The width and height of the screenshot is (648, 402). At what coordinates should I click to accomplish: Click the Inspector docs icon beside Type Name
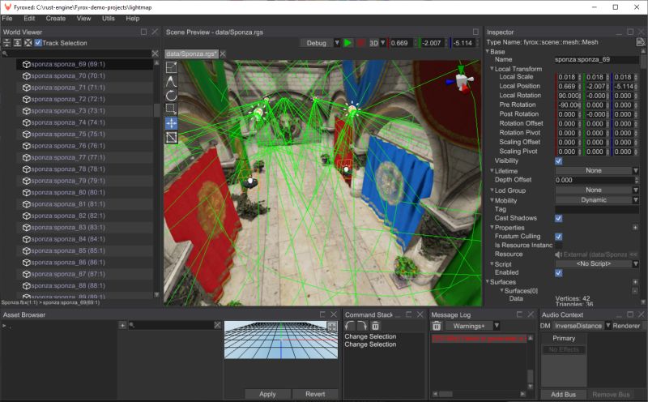[x=640, y=42]
